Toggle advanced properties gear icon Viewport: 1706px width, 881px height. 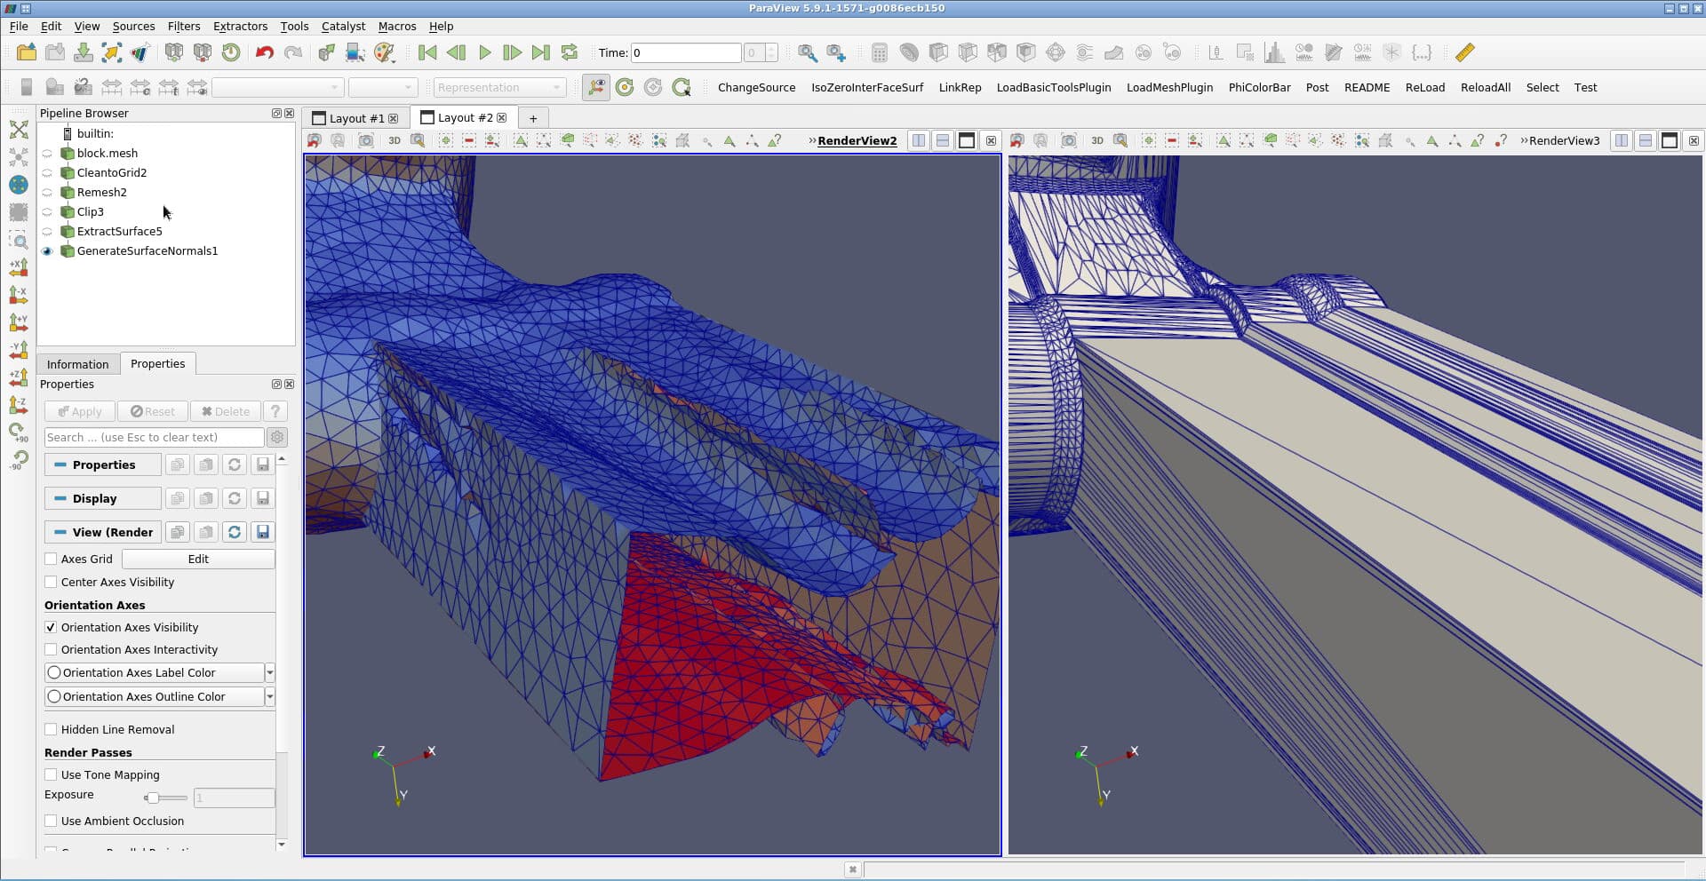point(277,437)
